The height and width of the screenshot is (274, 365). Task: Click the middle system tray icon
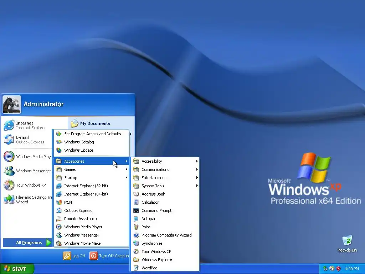332,269
